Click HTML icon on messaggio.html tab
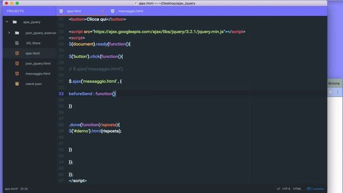The image size is (343, 193). click(113, 11)
